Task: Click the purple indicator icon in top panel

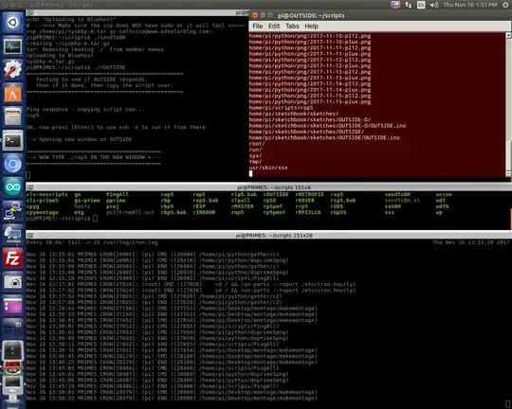Action: 395,5
